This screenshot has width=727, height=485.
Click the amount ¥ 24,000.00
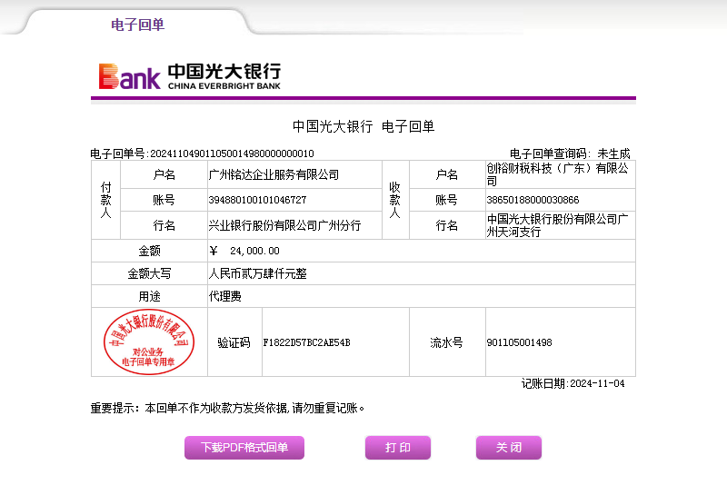[244, 251]
